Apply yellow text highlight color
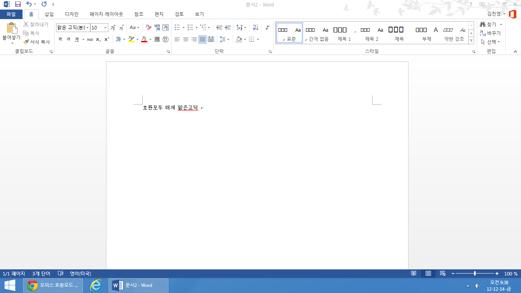Screen dimensions: 521x293 click(x=131, y=39)
